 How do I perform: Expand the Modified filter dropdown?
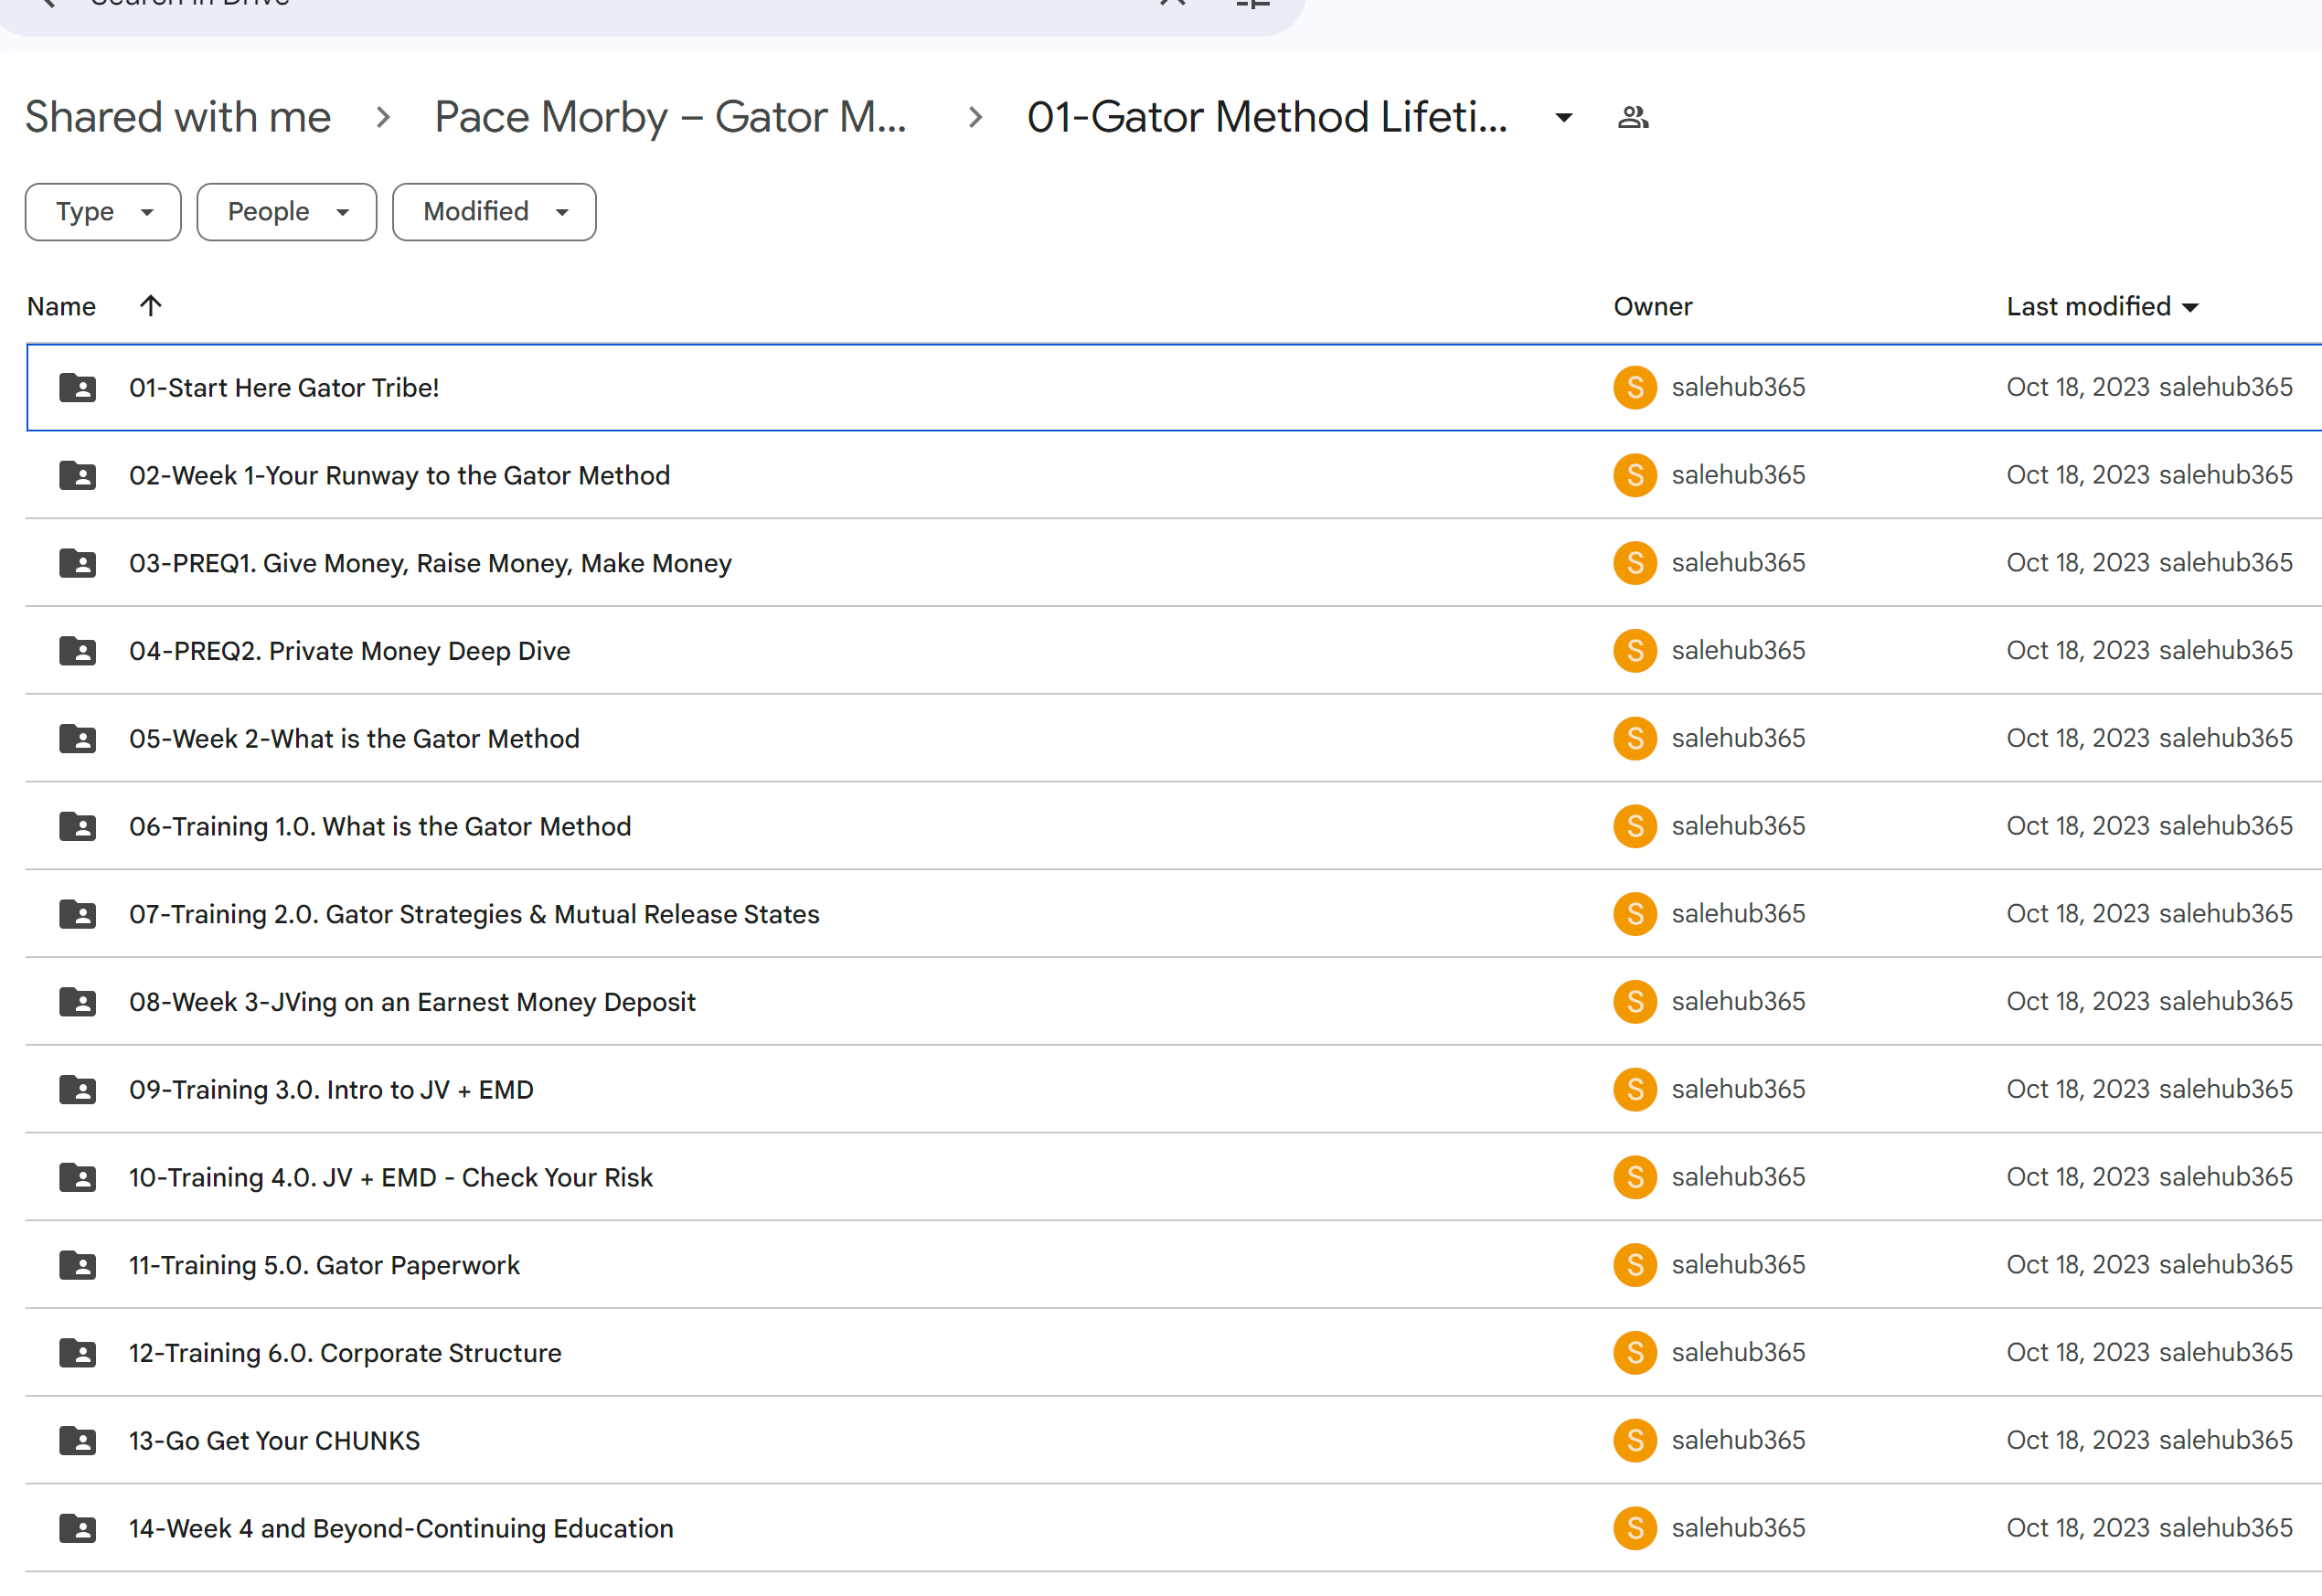(492, 210)
